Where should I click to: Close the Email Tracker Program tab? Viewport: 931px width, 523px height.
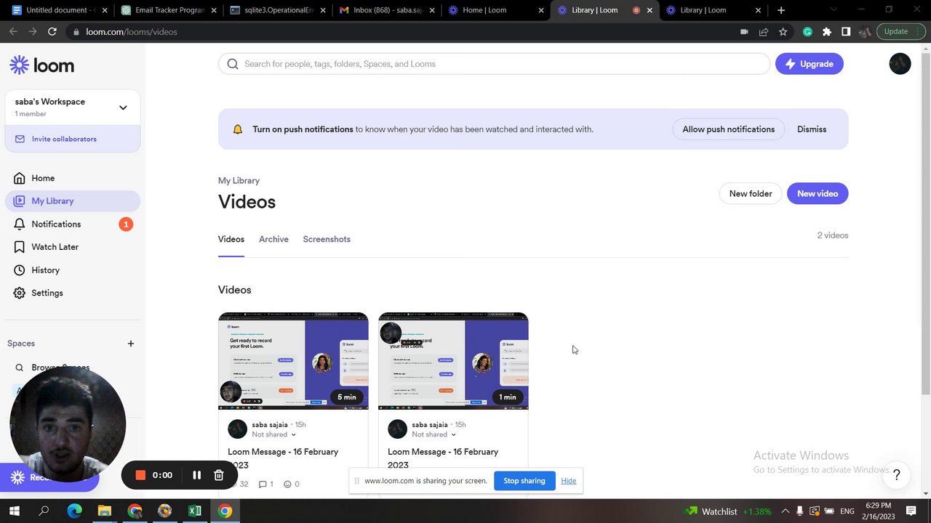pyautogui.click(x=214, y=10)
